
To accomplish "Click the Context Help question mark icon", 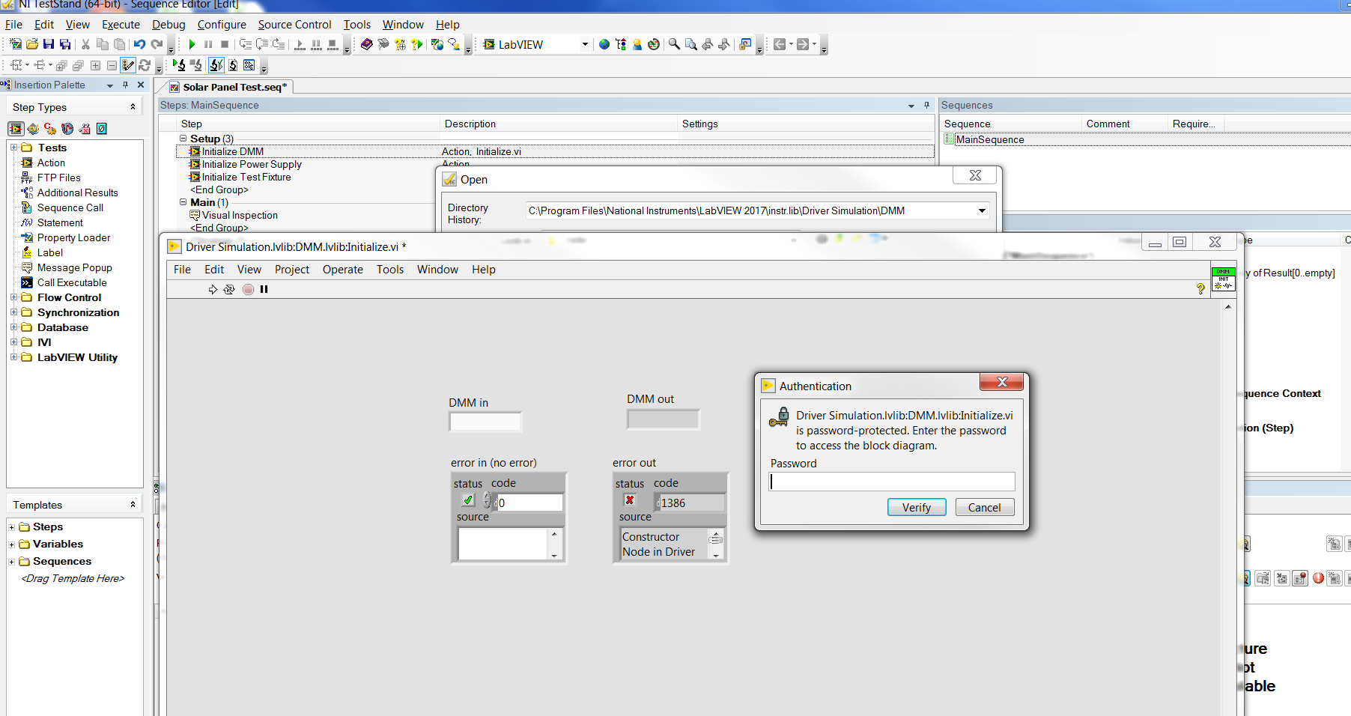I will coord(1200,289).
